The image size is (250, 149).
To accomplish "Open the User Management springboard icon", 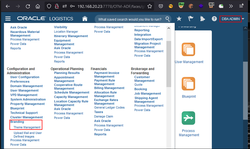I will point(188,49).
